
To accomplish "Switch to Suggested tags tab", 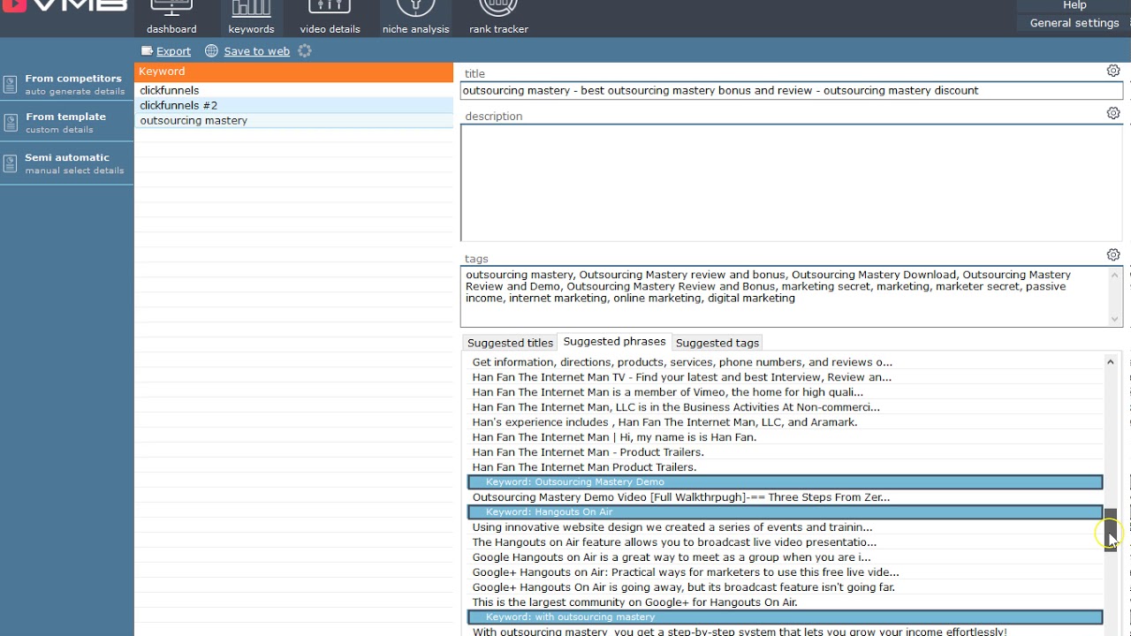I will coord(717,343).
